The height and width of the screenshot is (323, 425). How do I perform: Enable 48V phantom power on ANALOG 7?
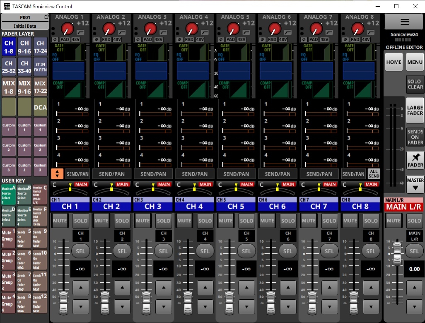[324, 40]
